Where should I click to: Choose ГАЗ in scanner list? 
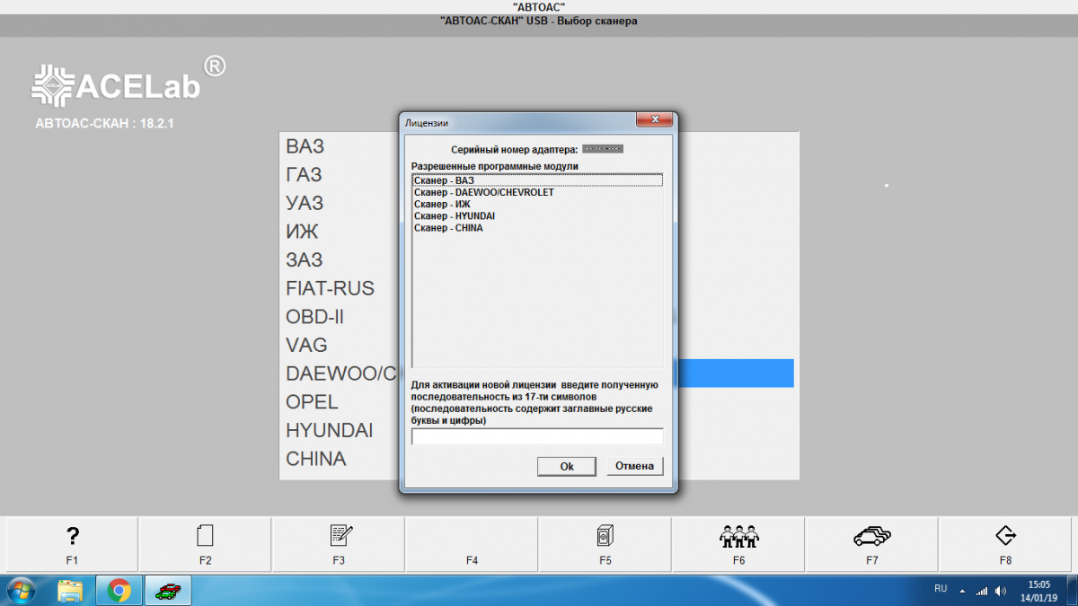(304, 174)
